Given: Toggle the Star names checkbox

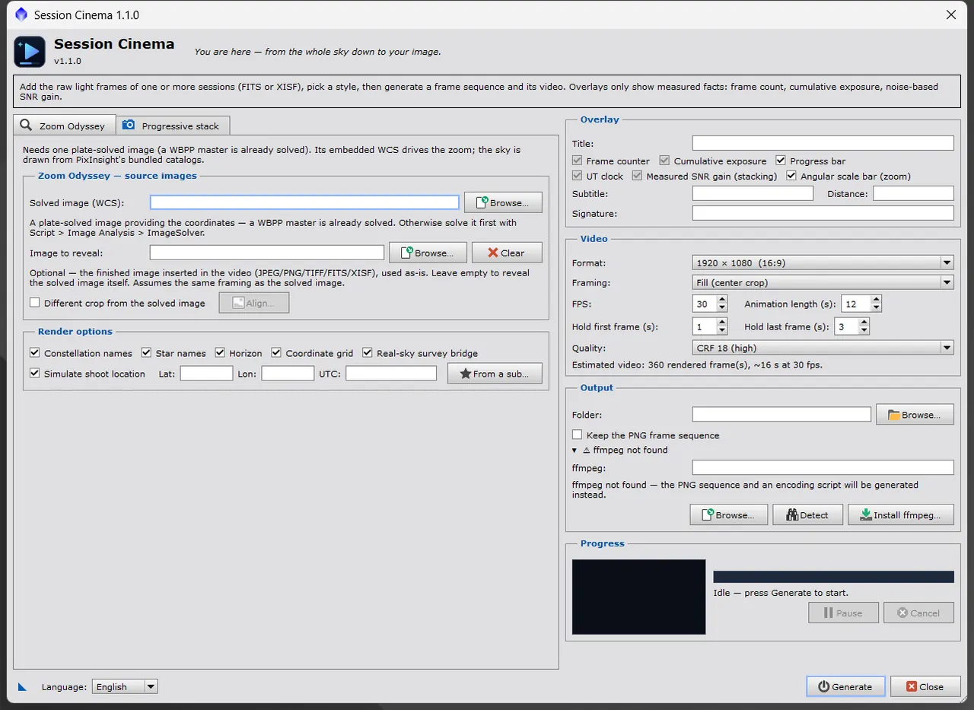Looking at the screenshot, I should click(146, 353).
